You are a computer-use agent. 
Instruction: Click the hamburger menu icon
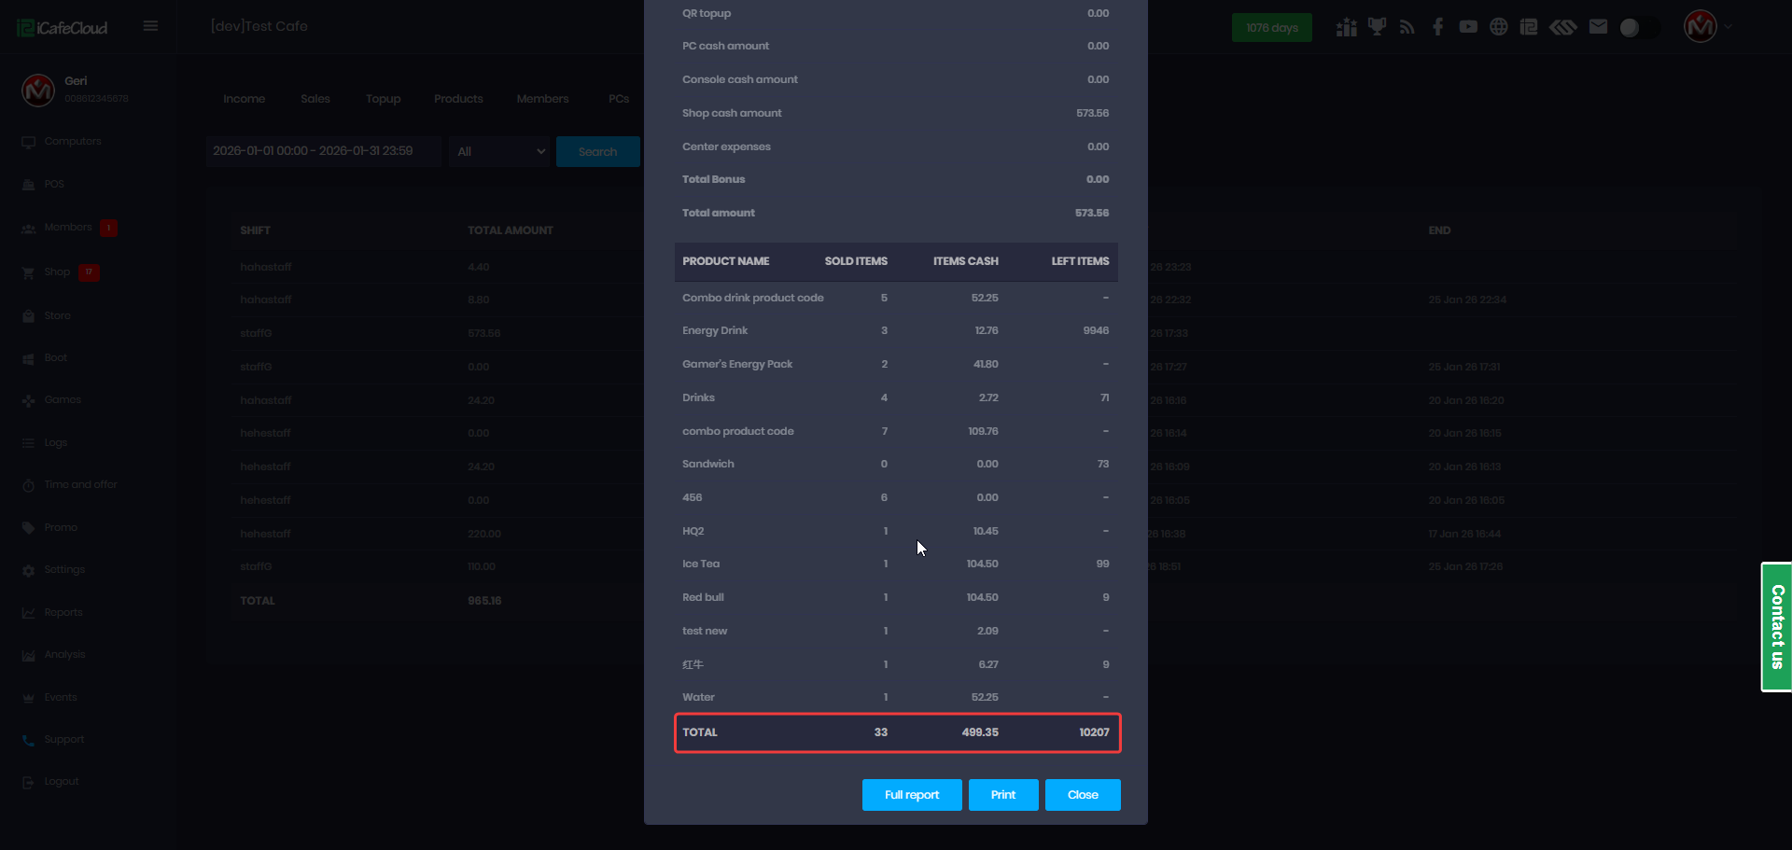pyautogui.click(x=150, y=26)
